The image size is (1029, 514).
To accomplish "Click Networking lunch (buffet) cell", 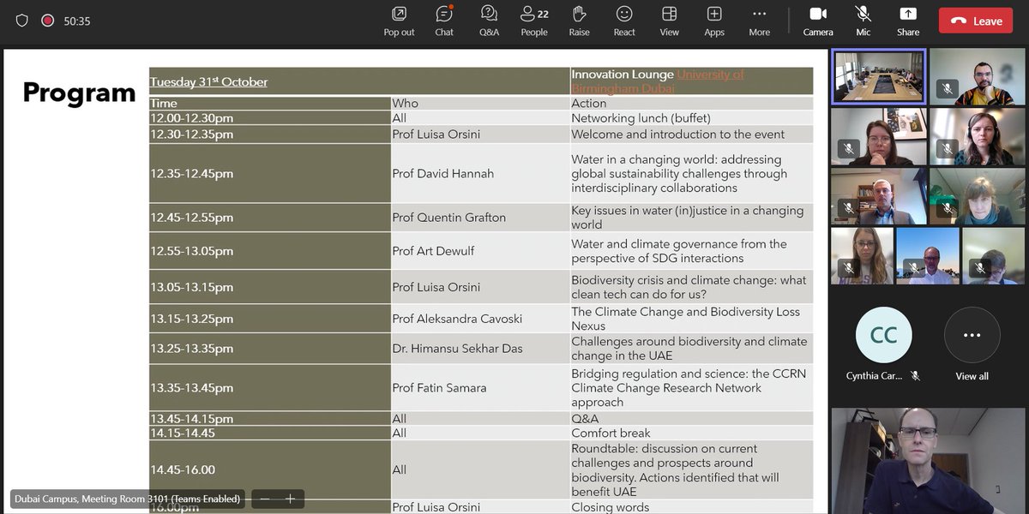I will (x=691, y=118).
